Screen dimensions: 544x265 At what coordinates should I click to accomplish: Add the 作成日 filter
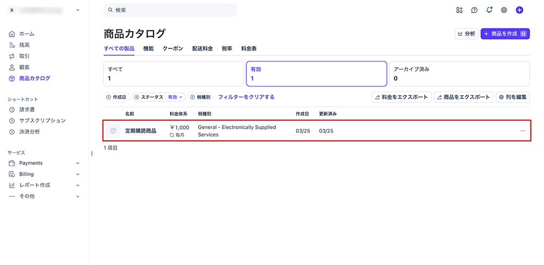pyautogui.click(x=116, y=97)
